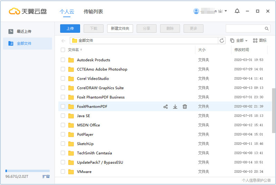Toggle the select-all checkbox in header
Viewport: 276px width, 185px height.
(x=63, y=50)
